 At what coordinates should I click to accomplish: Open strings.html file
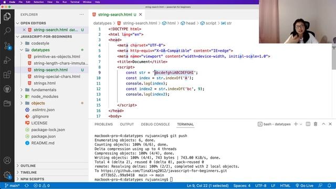click(x=45, y=83)
